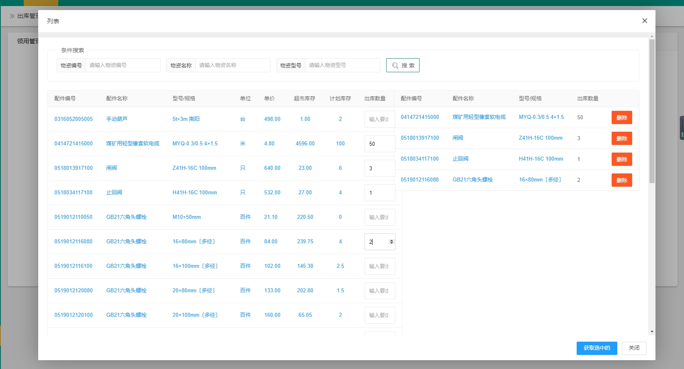Click the dialog scrollbar down arrow

pyautogui.click(x=652, y=332)
